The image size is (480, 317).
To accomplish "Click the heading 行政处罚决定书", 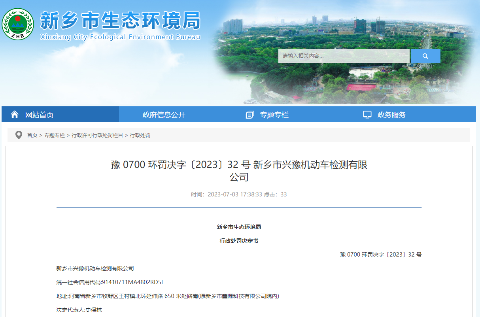I will point(239,241).
